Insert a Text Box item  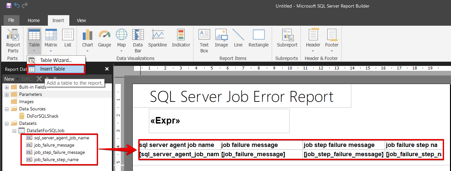click(204, 41)
